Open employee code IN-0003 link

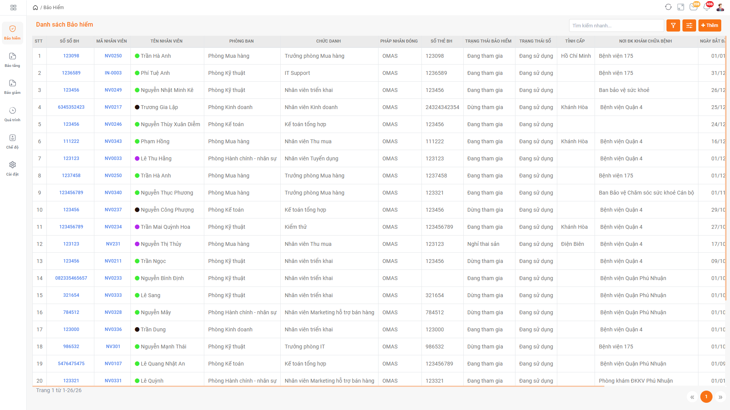pyautogui.click(x=113, y=73)
